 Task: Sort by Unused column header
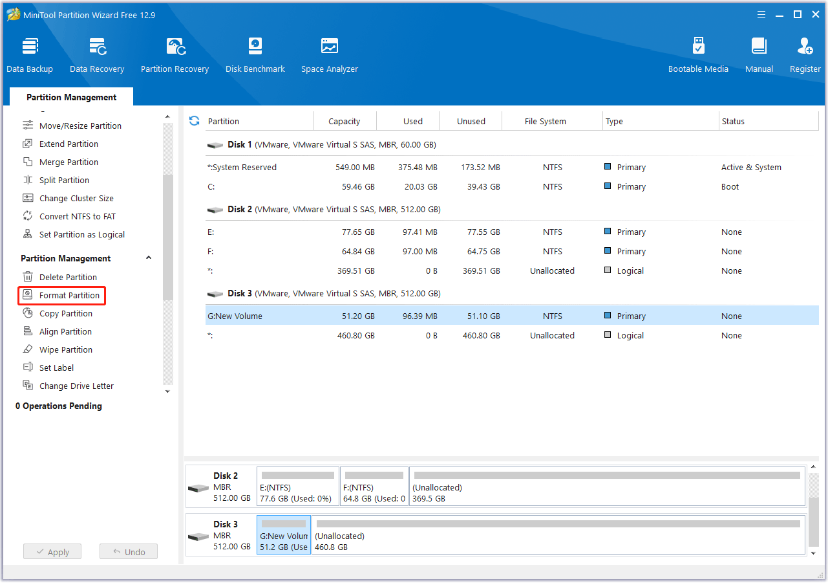click(471, 121)
